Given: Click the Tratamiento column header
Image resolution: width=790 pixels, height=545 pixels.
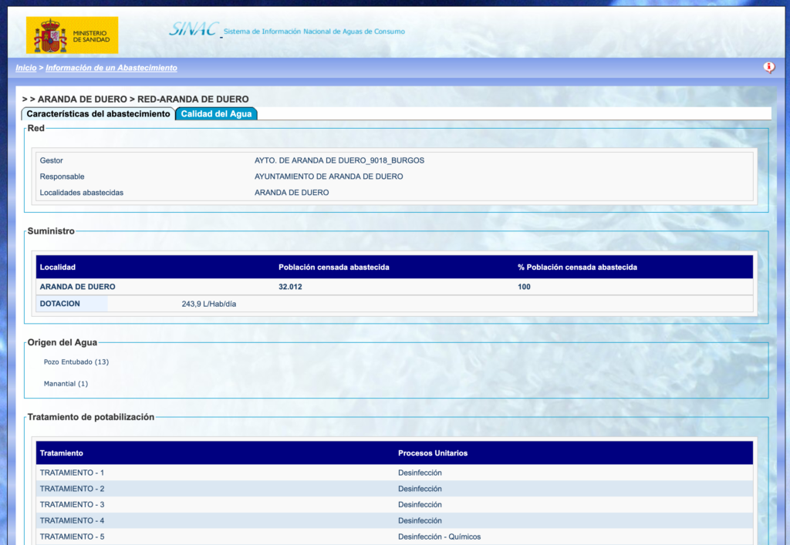Looking at the screenshot, I should 62,453.
